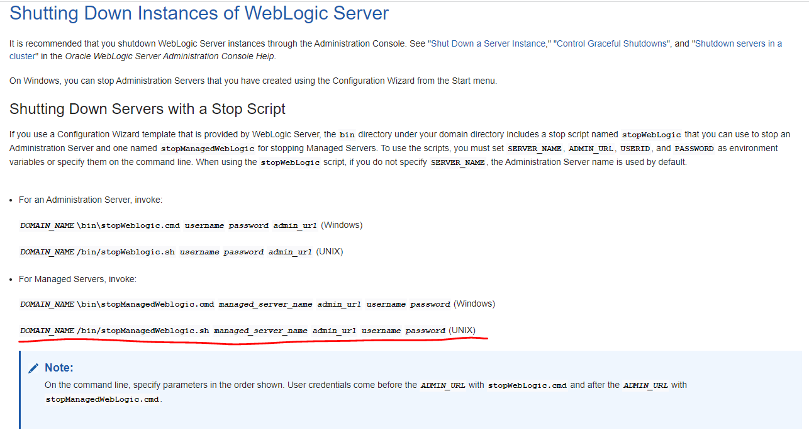This screenshot has height=437, width=809.
Task: Click "For Managed Servers, invoke:" bullet
Action: pos(77,279)
